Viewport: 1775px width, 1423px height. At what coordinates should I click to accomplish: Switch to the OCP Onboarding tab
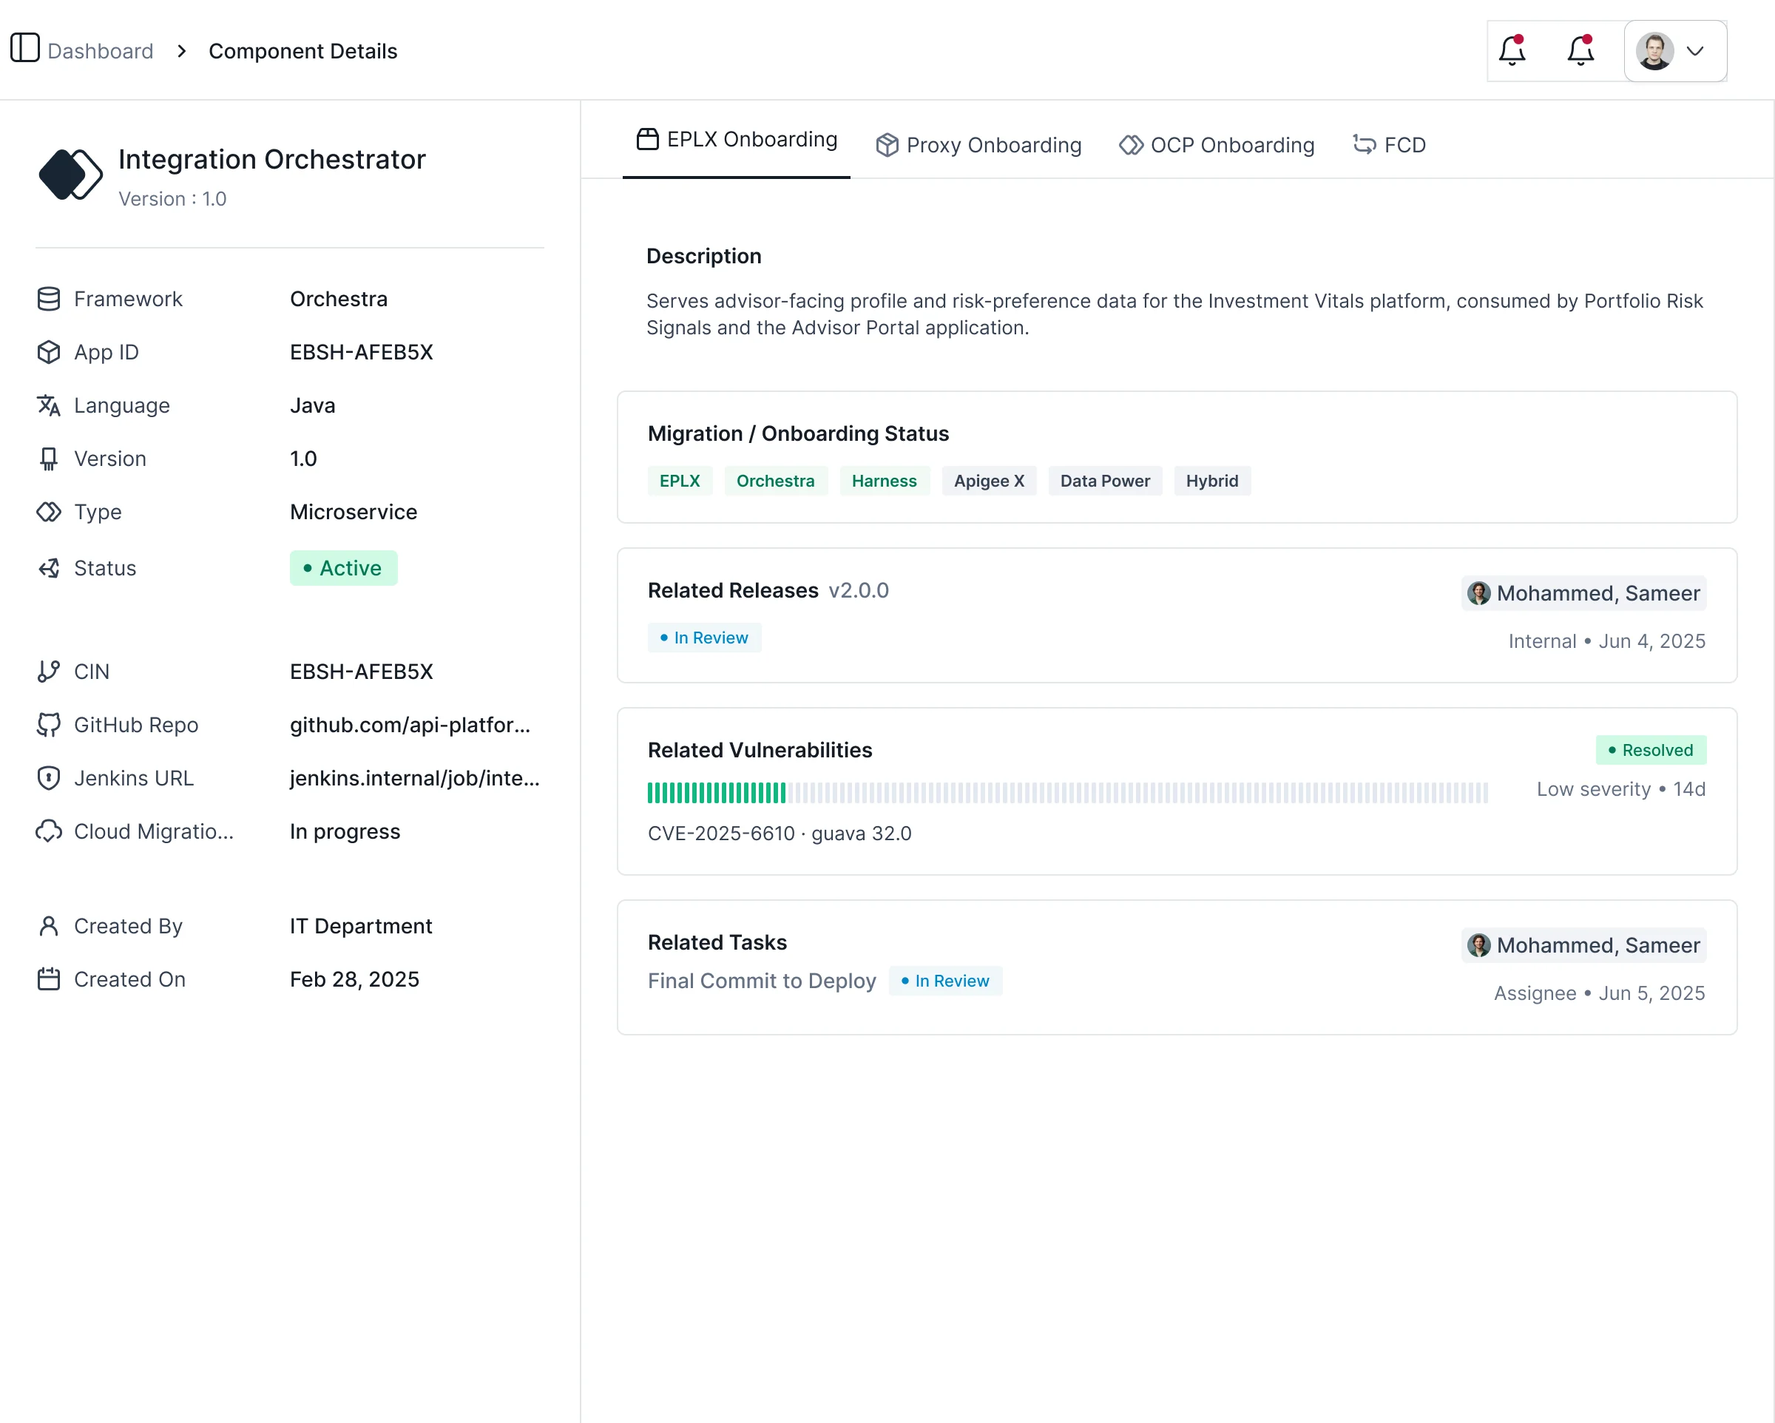[x=1216, y=145]
